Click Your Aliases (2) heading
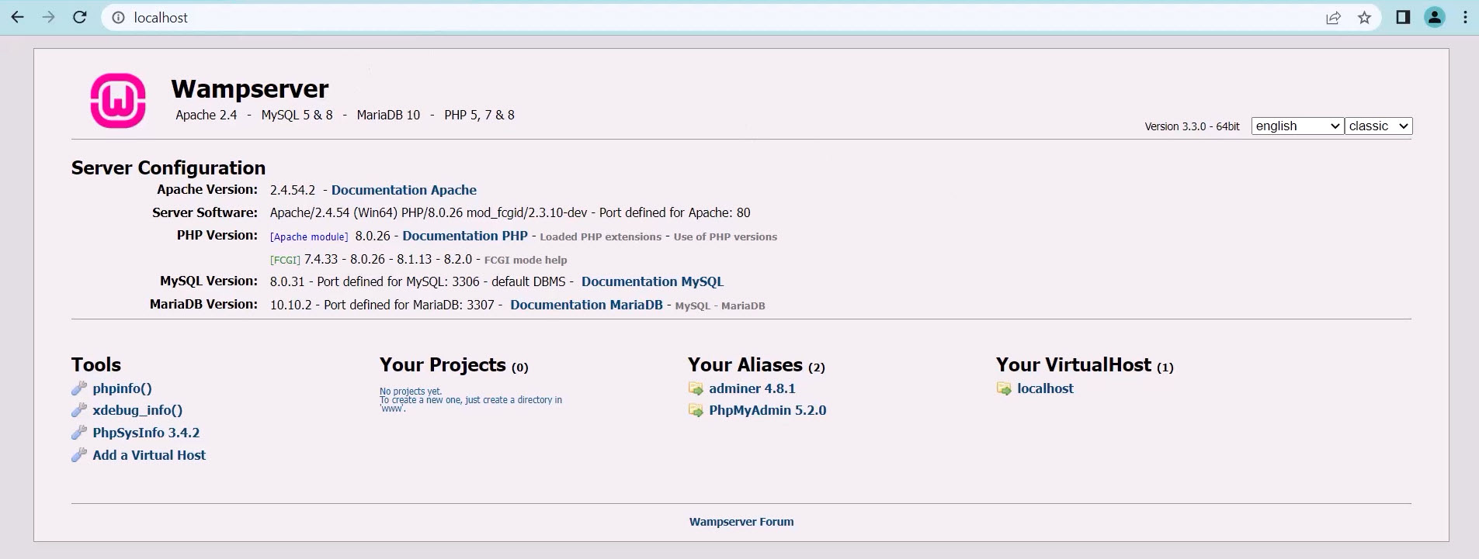 click(x=756, y=365)
